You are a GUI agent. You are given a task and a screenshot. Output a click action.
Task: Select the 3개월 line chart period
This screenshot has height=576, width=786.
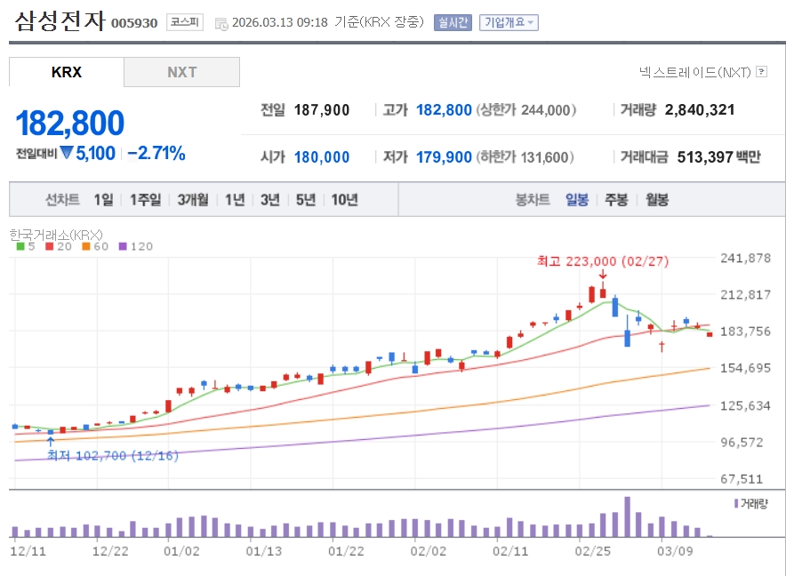[192, 199]
